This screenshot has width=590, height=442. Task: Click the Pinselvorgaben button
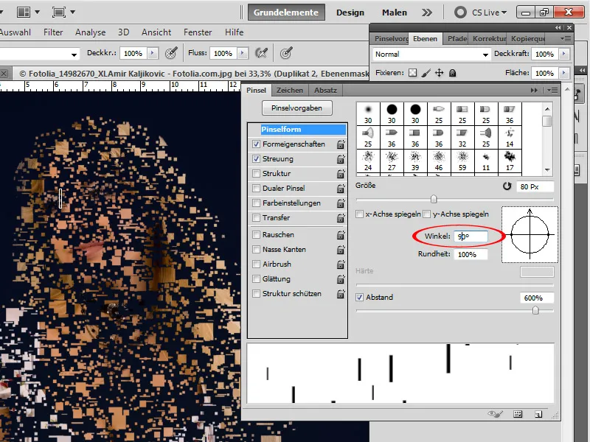(297, 108)
